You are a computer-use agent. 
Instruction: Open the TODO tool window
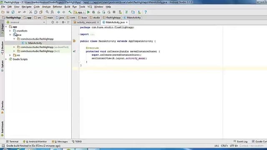[77, 142]
